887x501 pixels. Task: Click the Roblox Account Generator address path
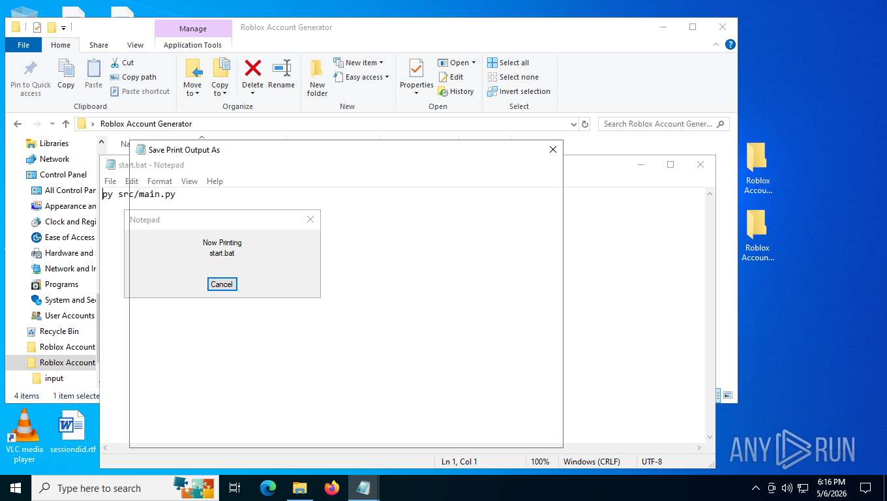pyautogui.click(x=146, y=124)
